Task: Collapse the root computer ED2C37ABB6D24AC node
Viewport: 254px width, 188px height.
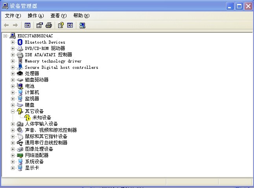Action: pos(6,36)
